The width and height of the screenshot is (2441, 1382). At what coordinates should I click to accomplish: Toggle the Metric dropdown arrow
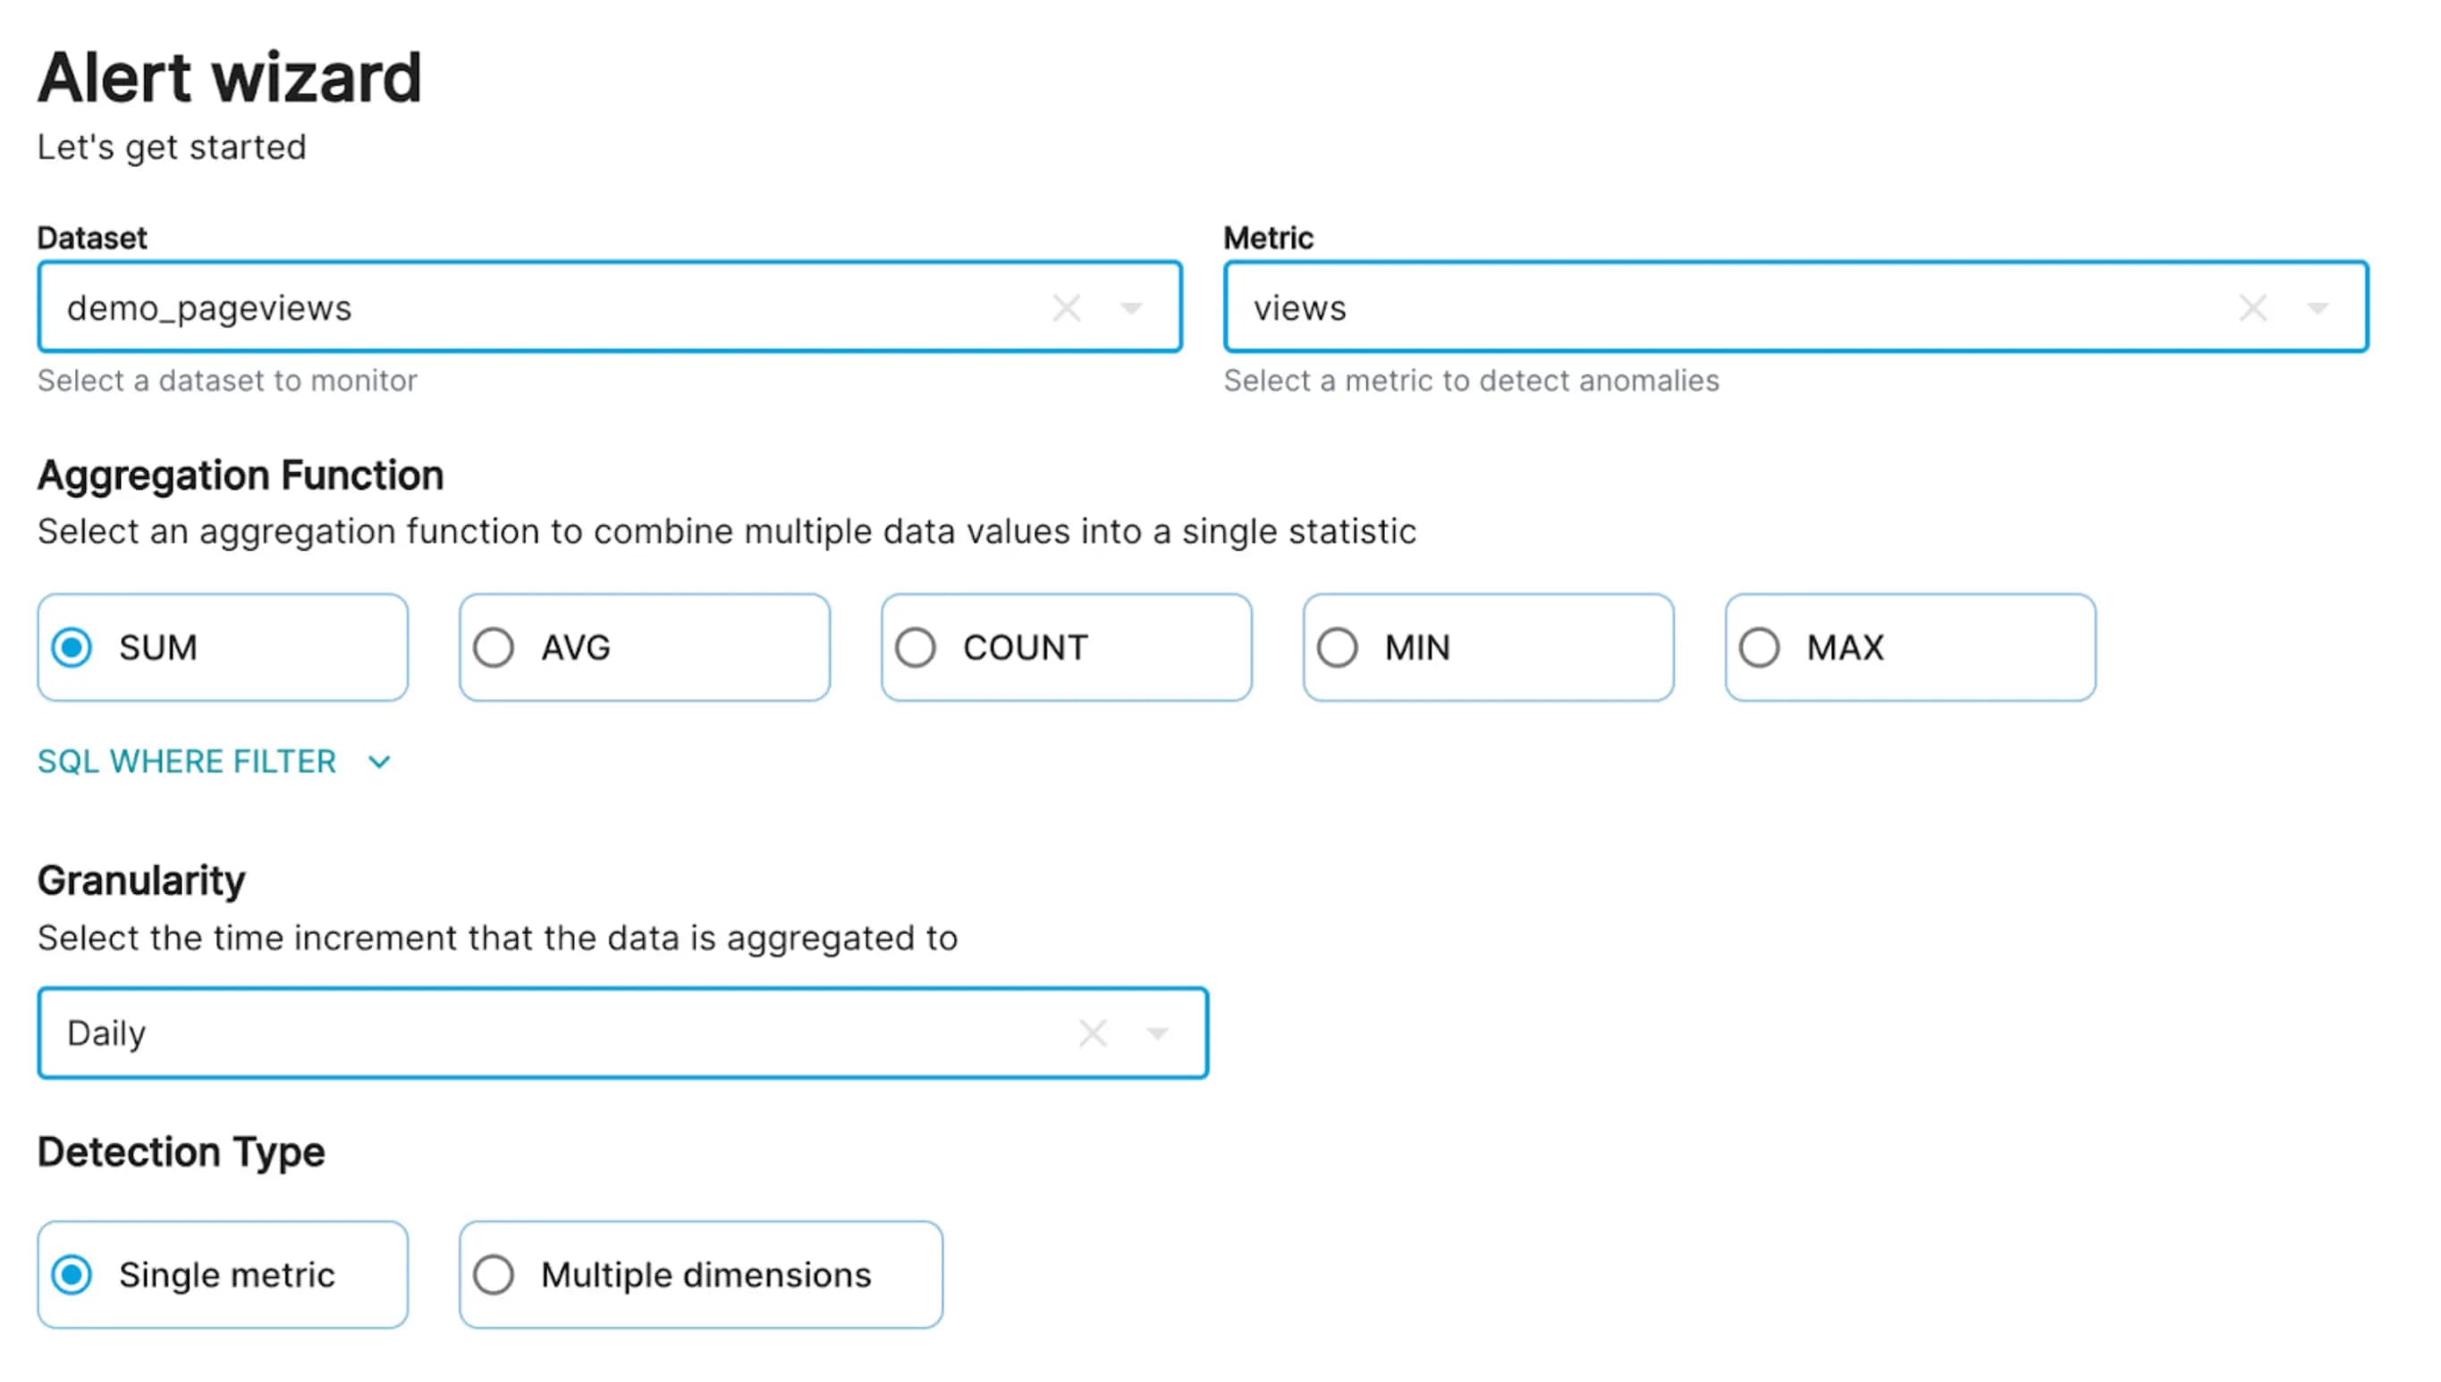click(2319, 308)
